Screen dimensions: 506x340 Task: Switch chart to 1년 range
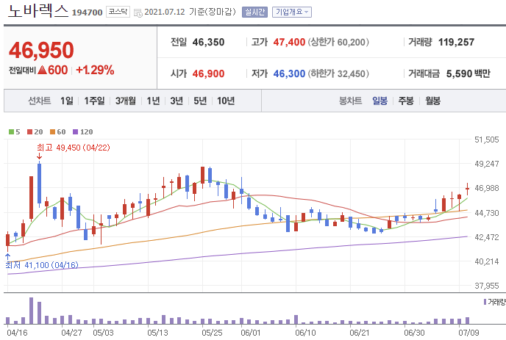click(153, 101)
